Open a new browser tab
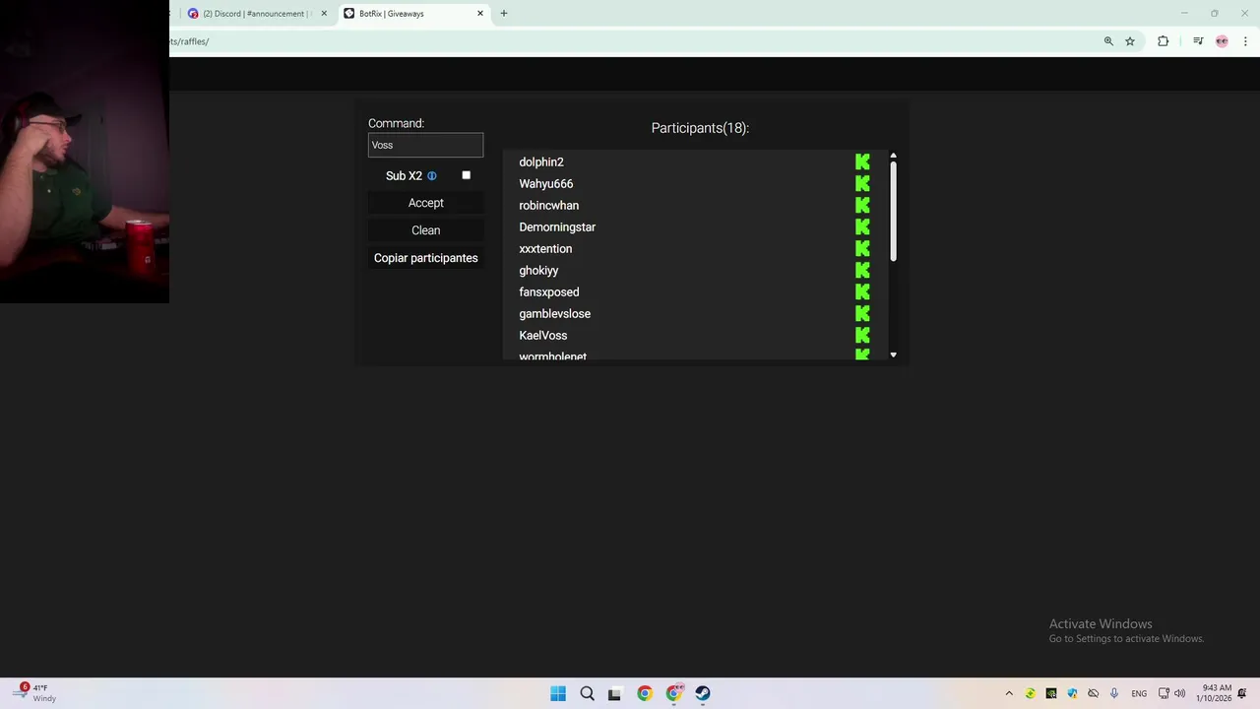The width and height of the screenshot is (1260, 709). point(504,14)
